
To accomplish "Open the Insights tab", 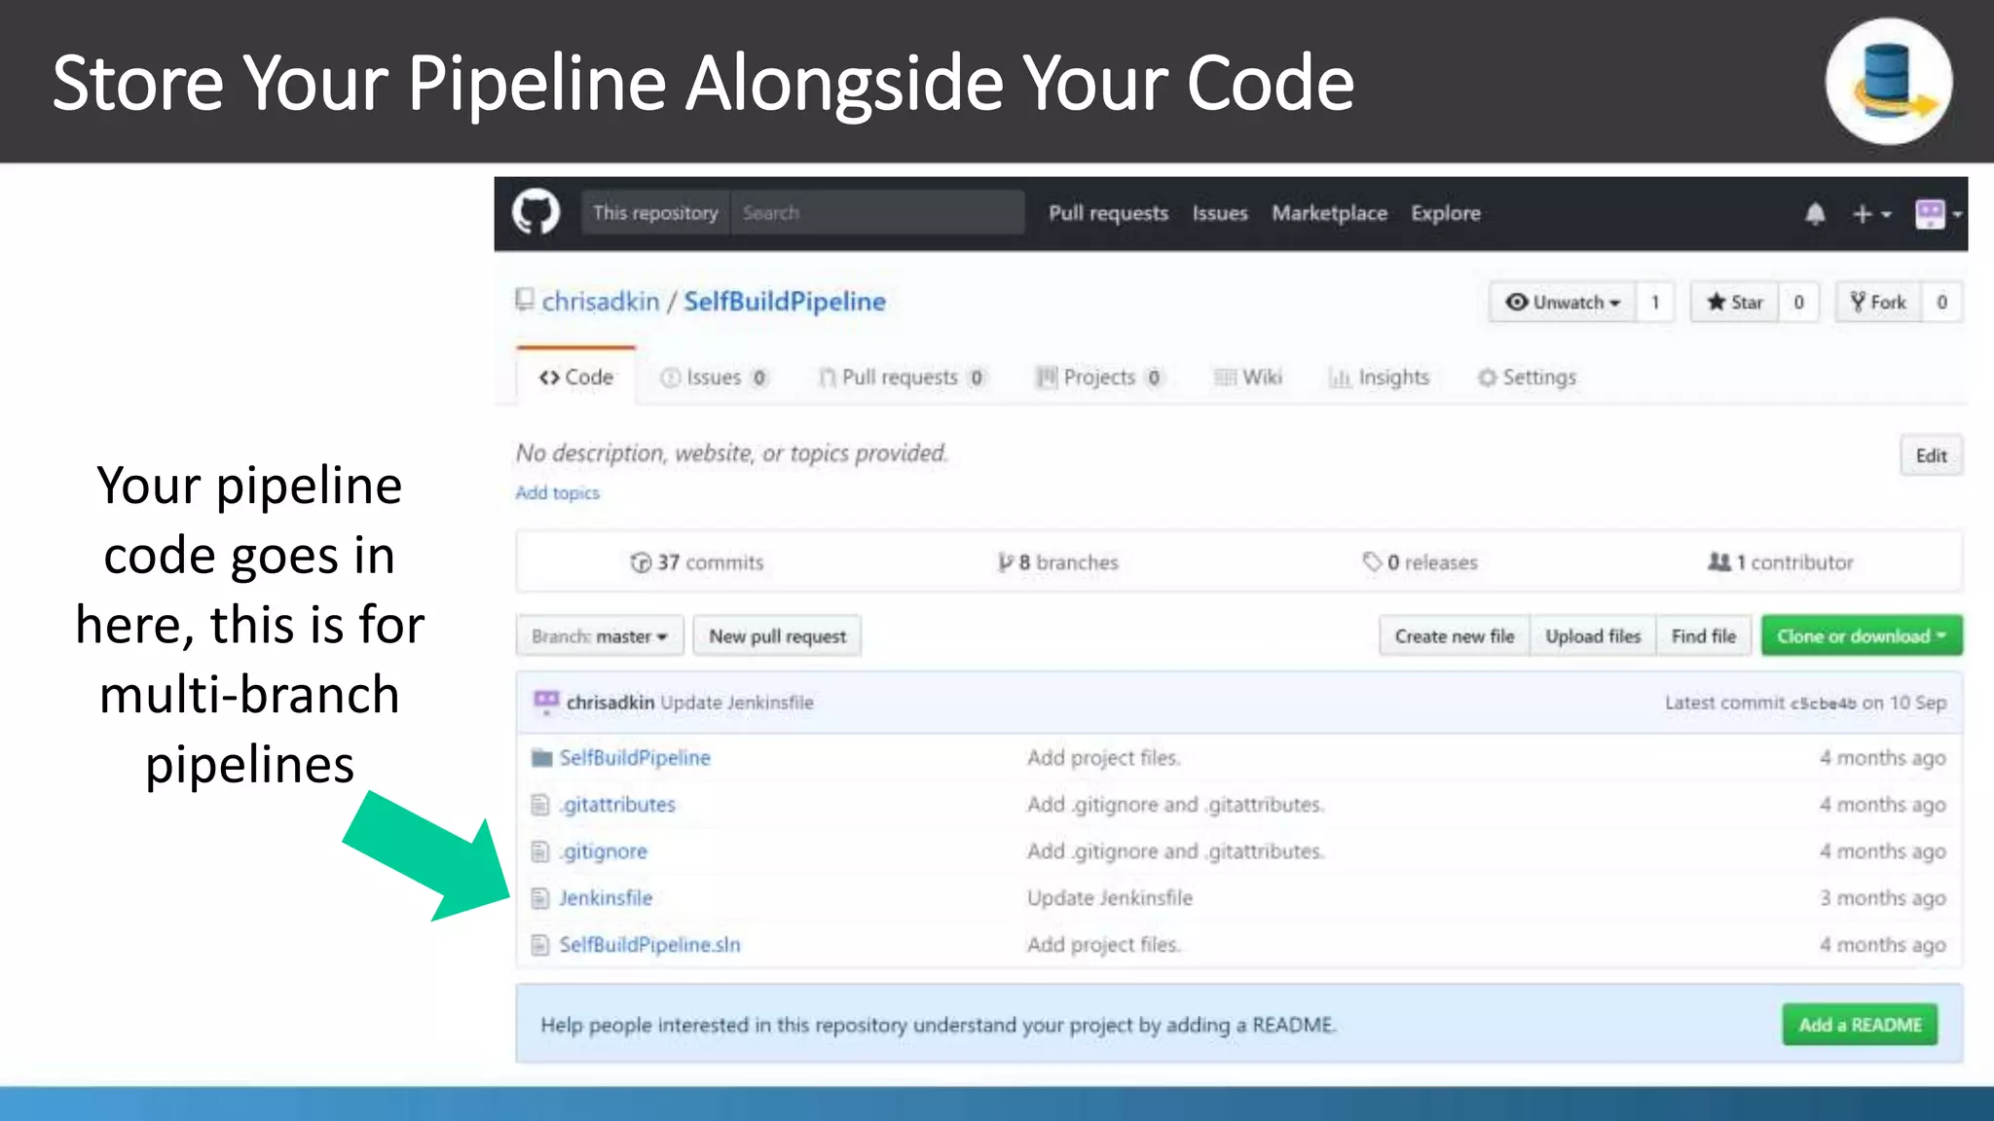I will (x=1380, y=378).
